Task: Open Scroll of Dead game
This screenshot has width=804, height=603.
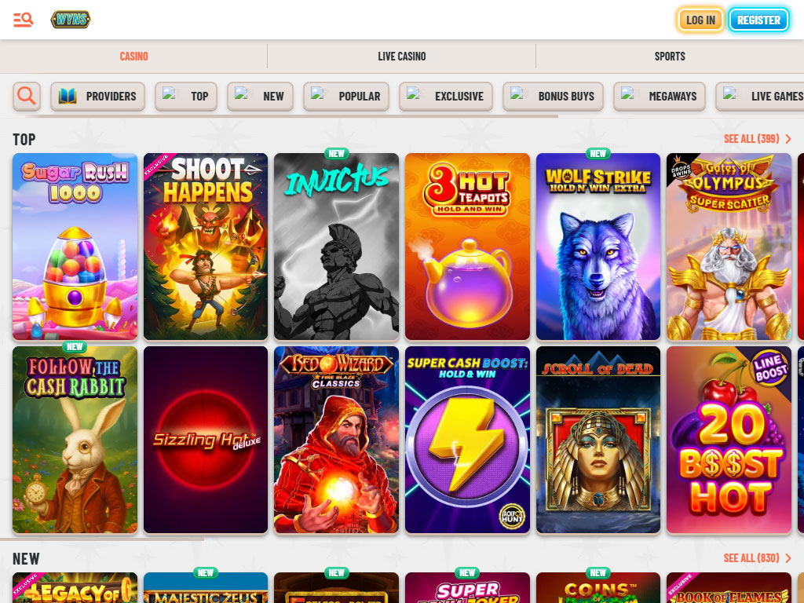Action: click(x=598, y=440)
